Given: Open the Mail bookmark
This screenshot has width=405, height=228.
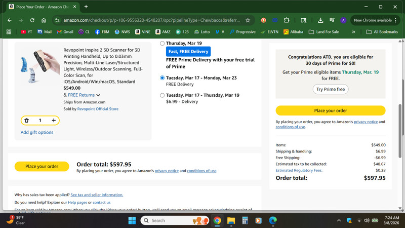Looking at the screenshot, I should click(x=45, y=32).
